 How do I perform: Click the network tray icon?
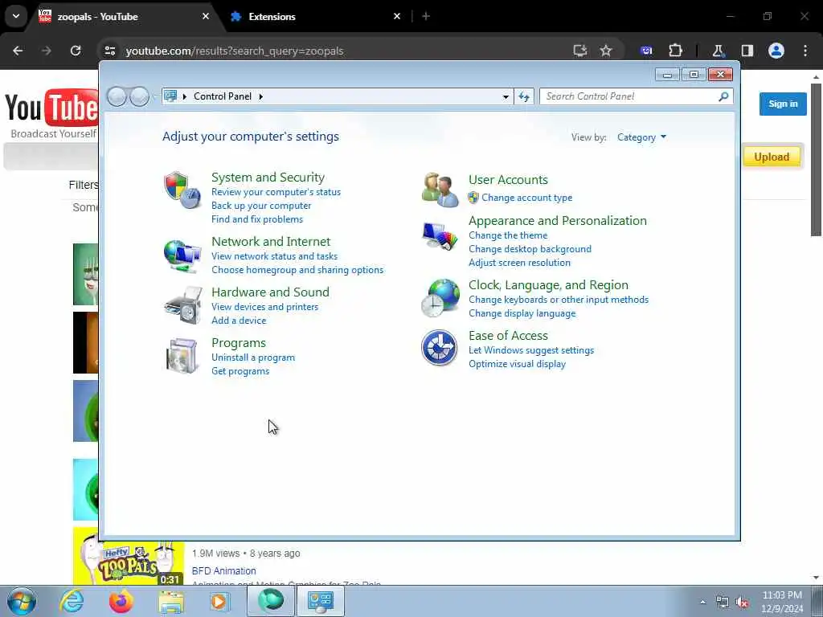click(723, 603)
